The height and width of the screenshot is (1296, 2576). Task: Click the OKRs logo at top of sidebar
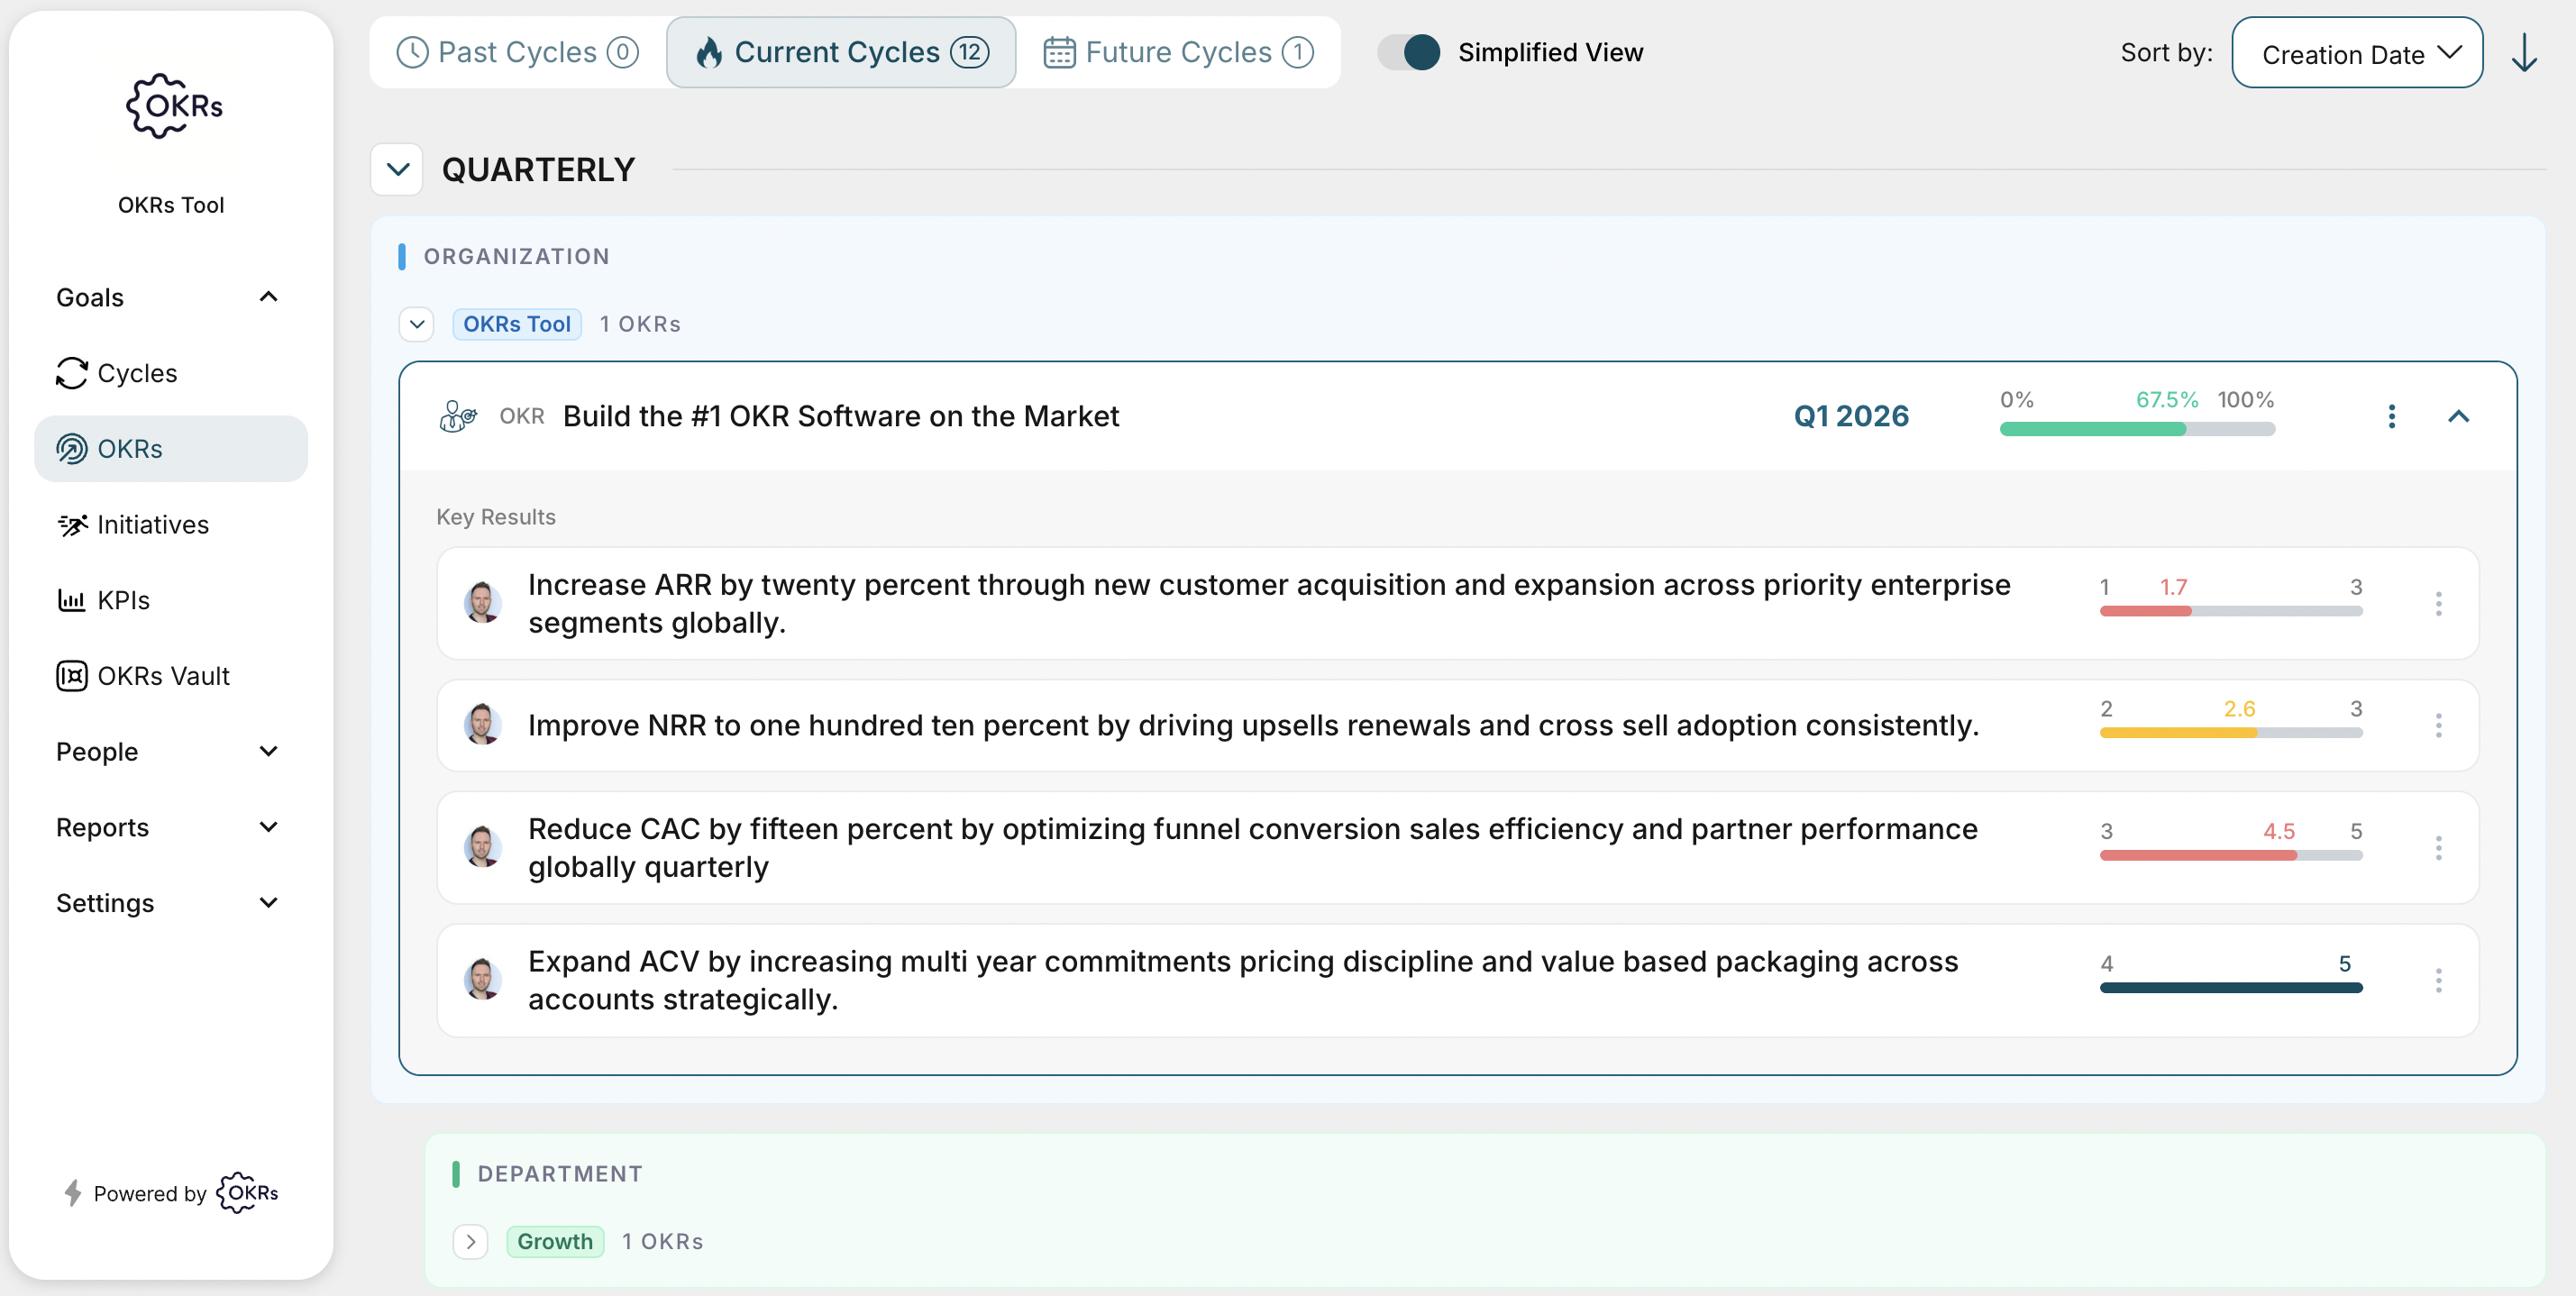pyautogui.click(x=173, y=106)
